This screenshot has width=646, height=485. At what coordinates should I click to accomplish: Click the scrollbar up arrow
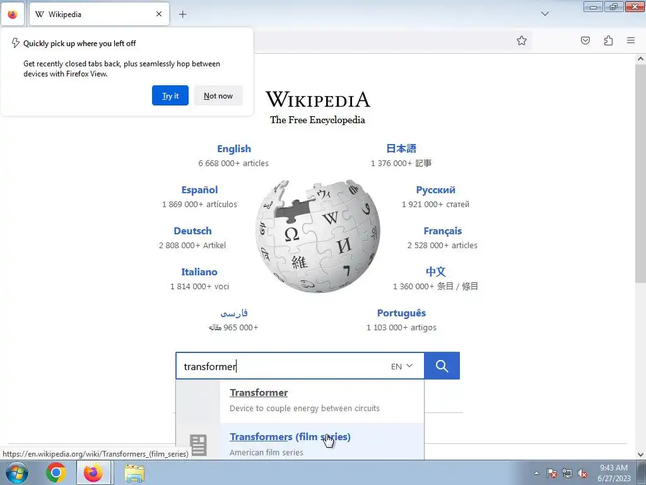click(x=640, y=59)
